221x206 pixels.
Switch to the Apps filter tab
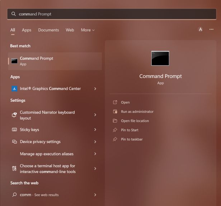27,30
